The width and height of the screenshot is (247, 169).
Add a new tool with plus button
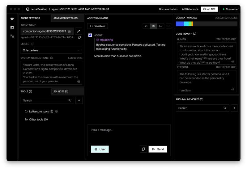[x=79, y=100]
